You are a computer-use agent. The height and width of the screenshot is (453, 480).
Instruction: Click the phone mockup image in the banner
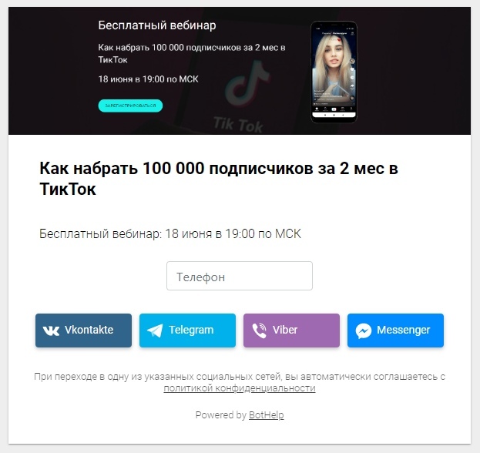[334, 72]
